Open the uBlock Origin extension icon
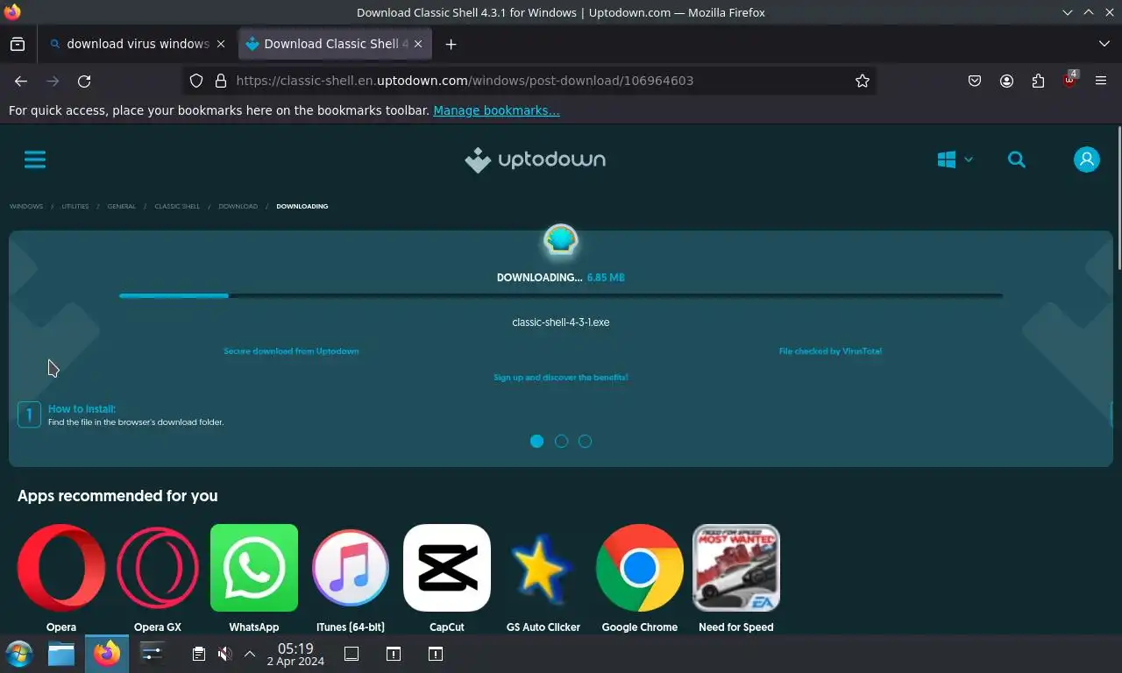1122x673 pixels. tap(1069, 81)
